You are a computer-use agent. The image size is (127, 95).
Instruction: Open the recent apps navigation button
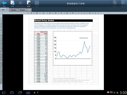pos(20,93)
